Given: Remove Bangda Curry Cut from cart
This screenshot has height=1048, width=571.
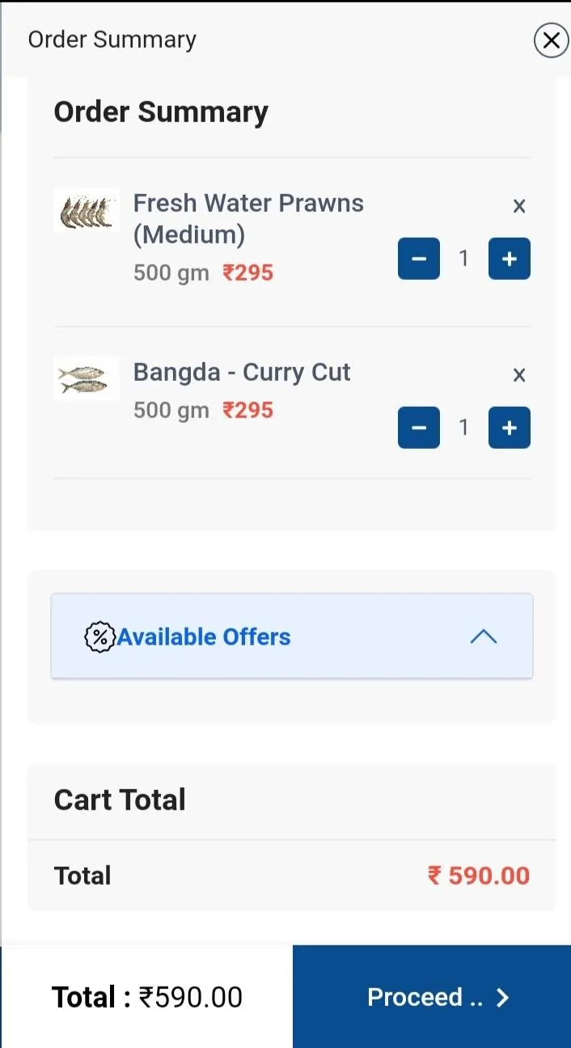Looking at the screenshot, I should (x=519, y=375).
